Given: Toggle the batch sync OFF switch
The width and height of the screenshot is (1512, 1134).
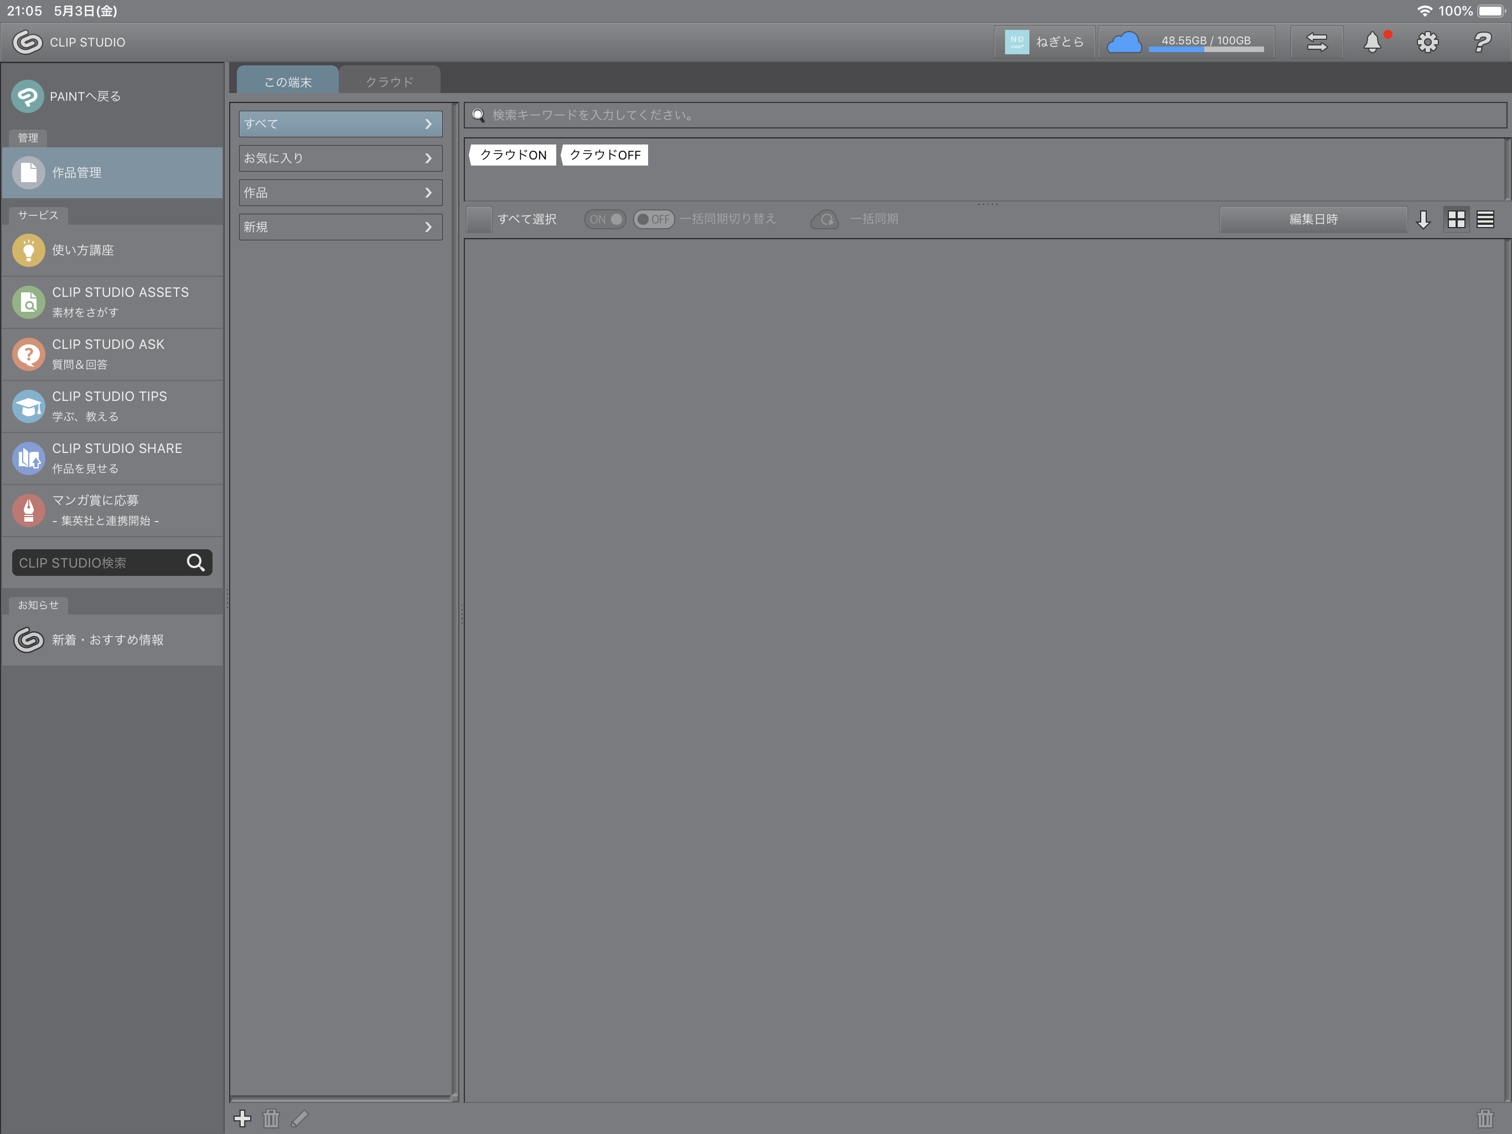Looking at the screenshot, I should [x=654, y=219].
